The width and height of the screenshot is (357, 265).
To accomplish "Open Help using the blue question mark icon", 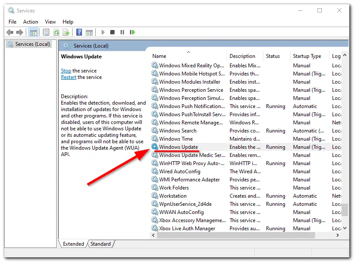I will [x=79, y=32].
